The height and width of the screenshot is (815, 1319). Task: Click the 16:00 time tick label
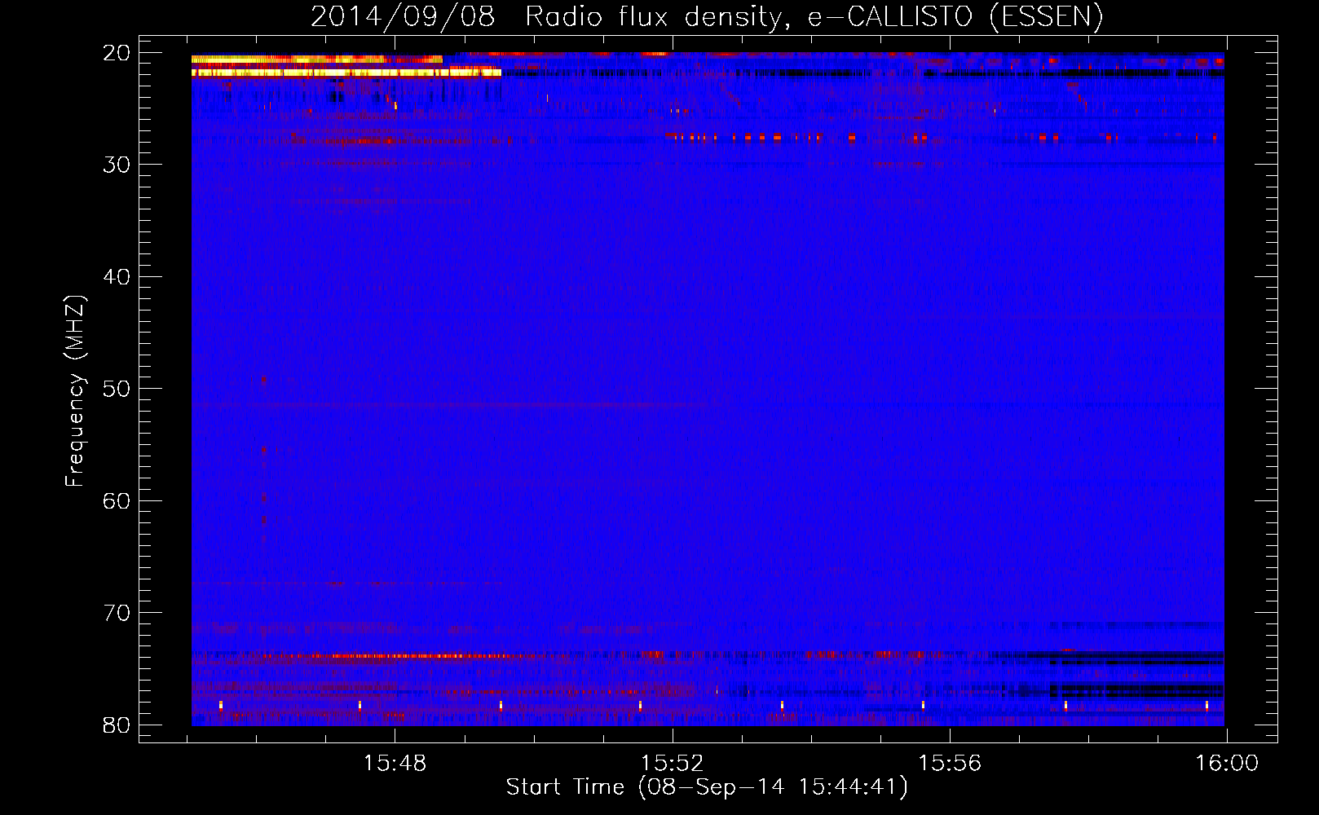click(1227, 764)
